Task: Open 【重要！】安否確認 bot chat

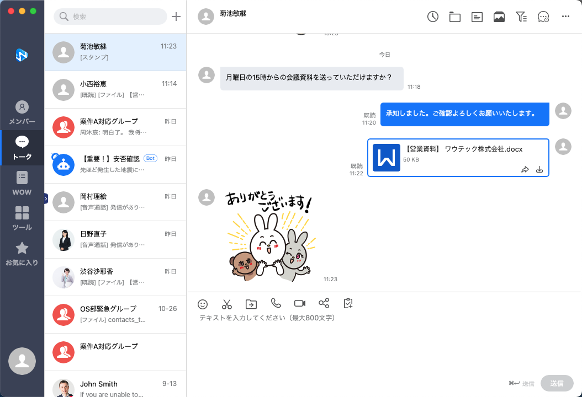Action: point(115,164)
